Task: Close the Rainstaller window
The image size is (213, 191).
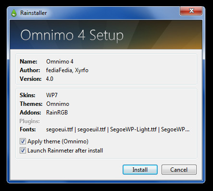Action: pos(191,11)
